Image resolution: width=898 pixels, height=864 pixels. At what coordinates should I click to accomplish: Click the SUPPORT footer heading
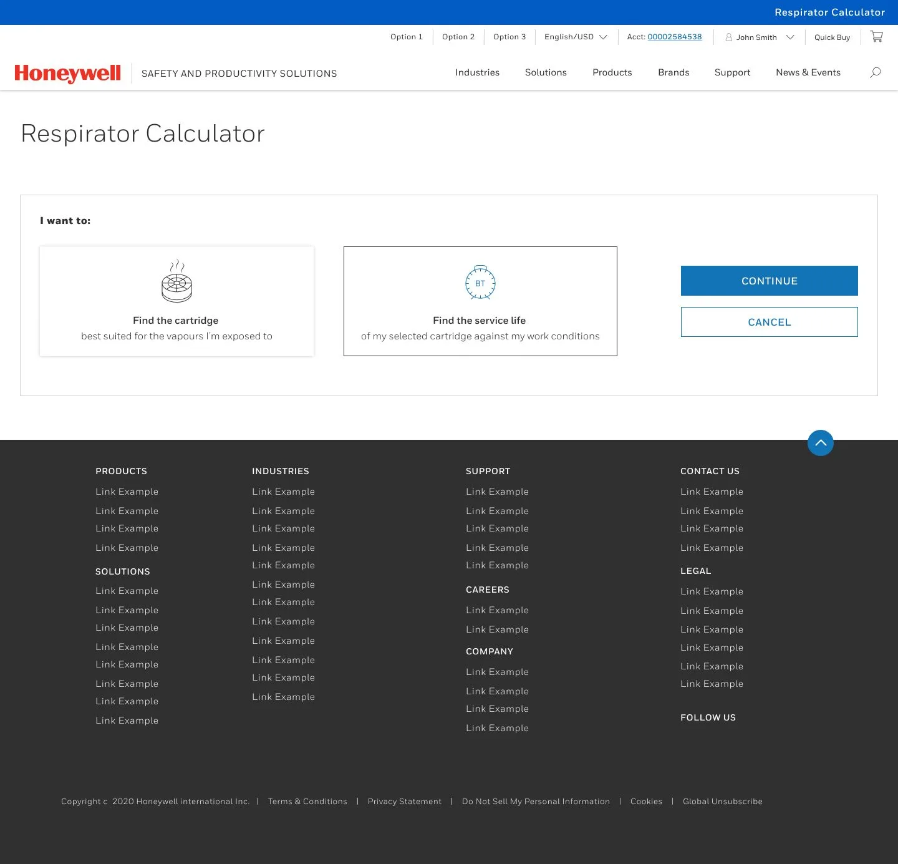(x=488, y=471)
